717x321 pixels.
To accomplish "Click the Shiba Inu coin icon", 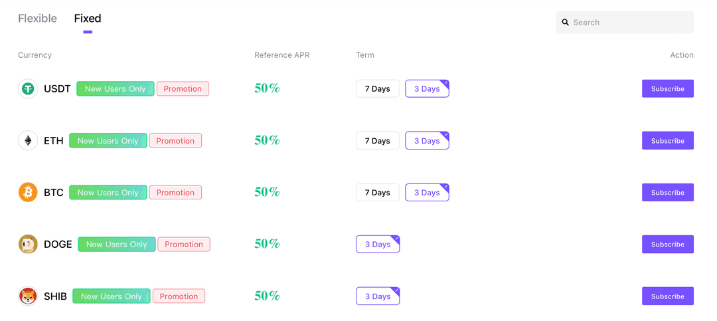I will pyautogui.click(x=28, y=296).
